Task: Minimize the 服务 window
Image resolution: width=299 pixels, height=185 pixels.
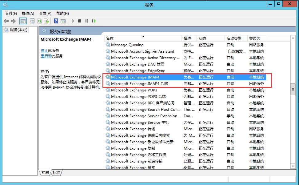Action: (x=270, y=4)
